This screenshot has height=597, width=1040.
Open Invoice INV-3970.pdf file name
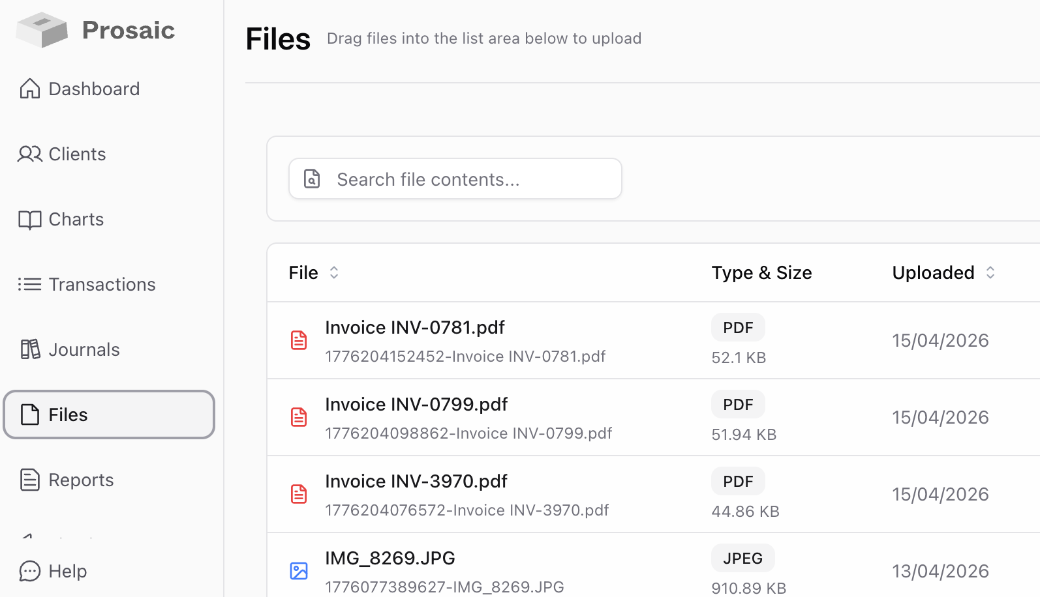[416, 481]
